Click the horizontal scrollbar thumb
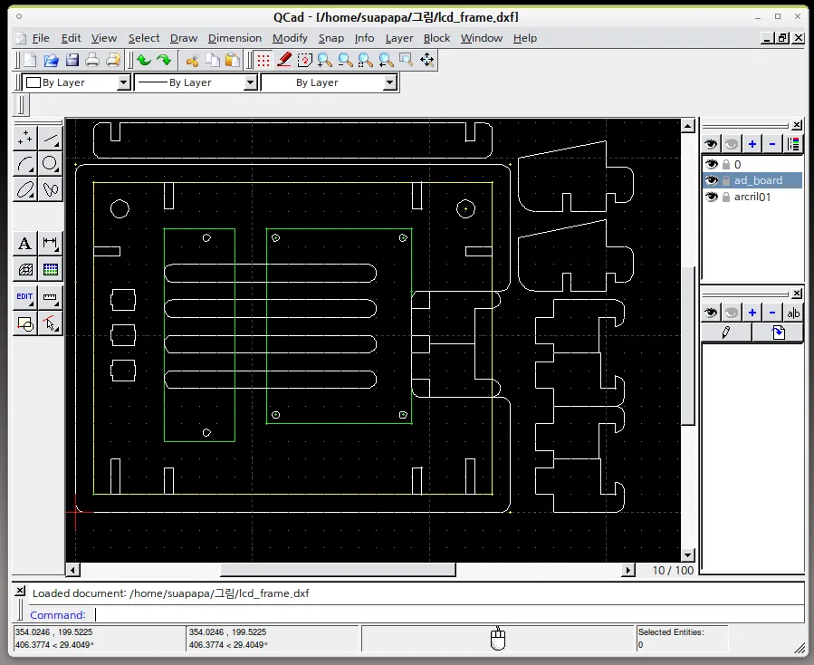The width and height of the screenshot is (814, 665). click(338, 570)
